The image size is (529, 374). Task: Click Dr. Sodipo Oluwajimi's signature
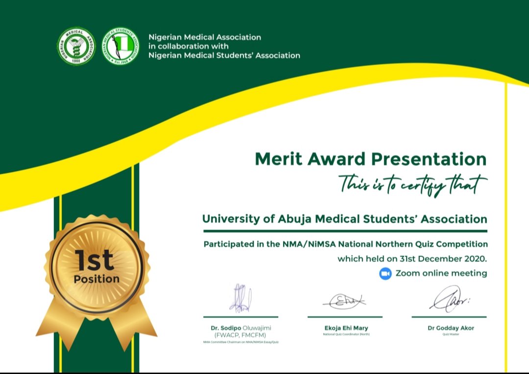coord(240,298)
